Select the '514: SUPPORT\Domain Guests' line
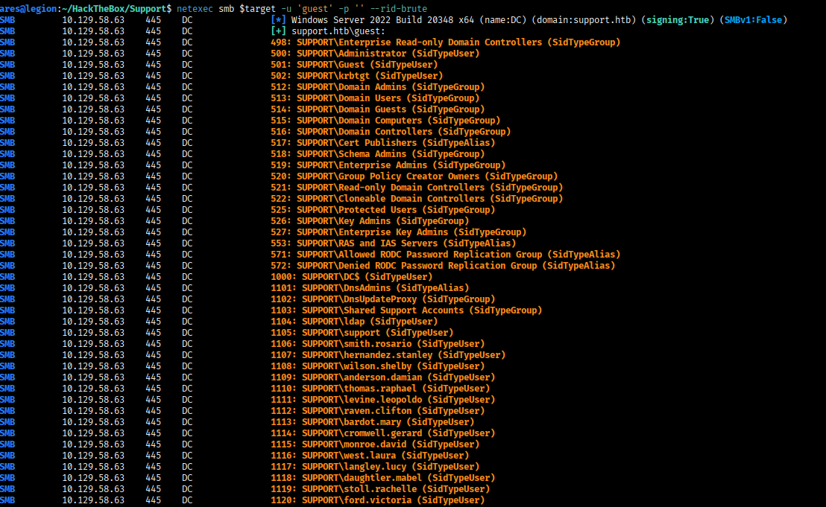Viewport: 826px width, 507px height. (378, 109)
